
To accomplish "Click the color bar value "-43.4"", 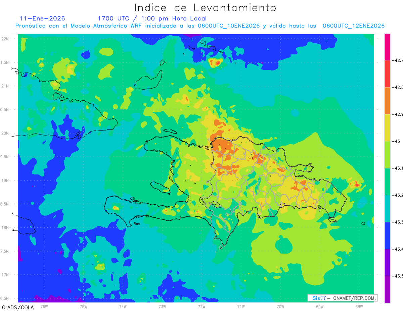I will pyautogui.click(x=398, y=249).
